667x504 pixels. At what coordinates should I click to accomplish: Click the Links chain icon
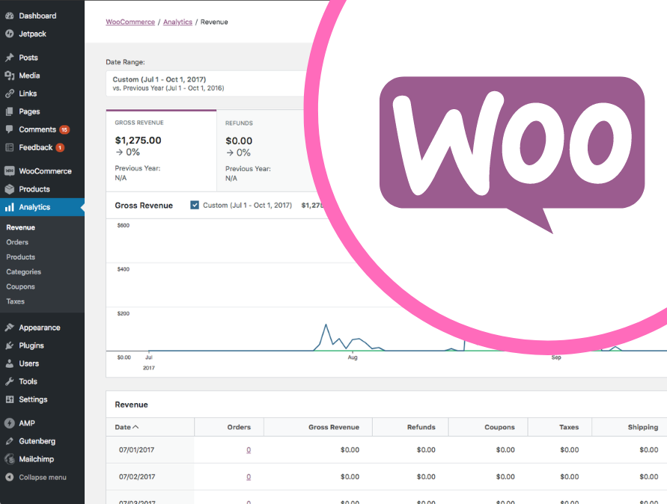[x=10, y=93]
